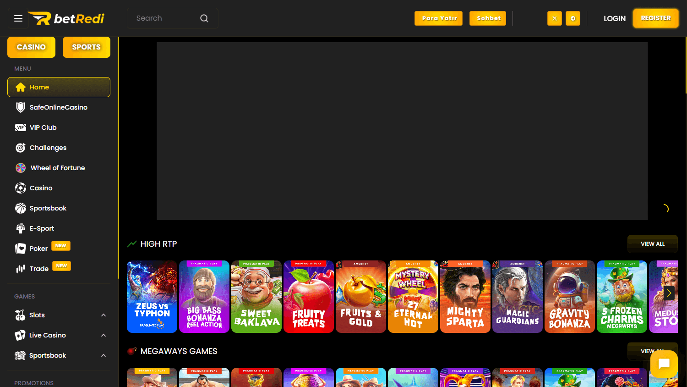Switch to the SPORTS tab
Viewport: 687px width, 387px height.
pyautogui.click(x=86, y=47)
